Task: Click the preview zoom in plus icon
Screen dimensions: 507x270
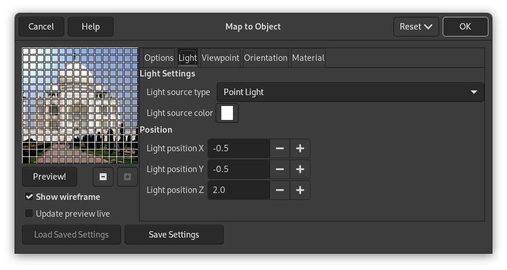Action: point(127,177)
